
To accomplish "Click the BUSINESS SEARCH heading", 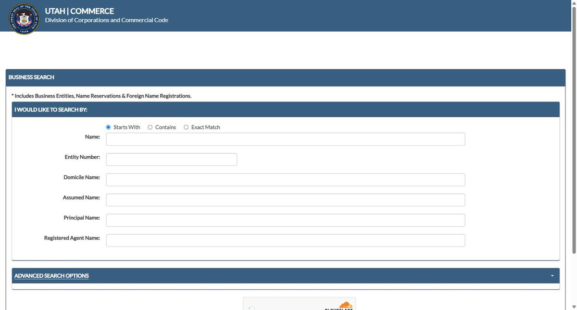I will tap(31, 77).
